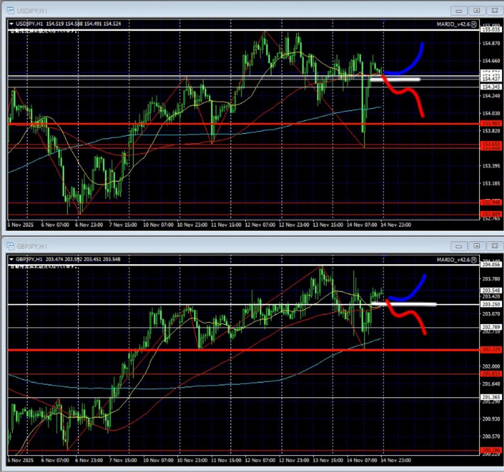Click 12 Nov 07:00 on USDJPY time axis
The image size is (504, 472).
(260, 225)
